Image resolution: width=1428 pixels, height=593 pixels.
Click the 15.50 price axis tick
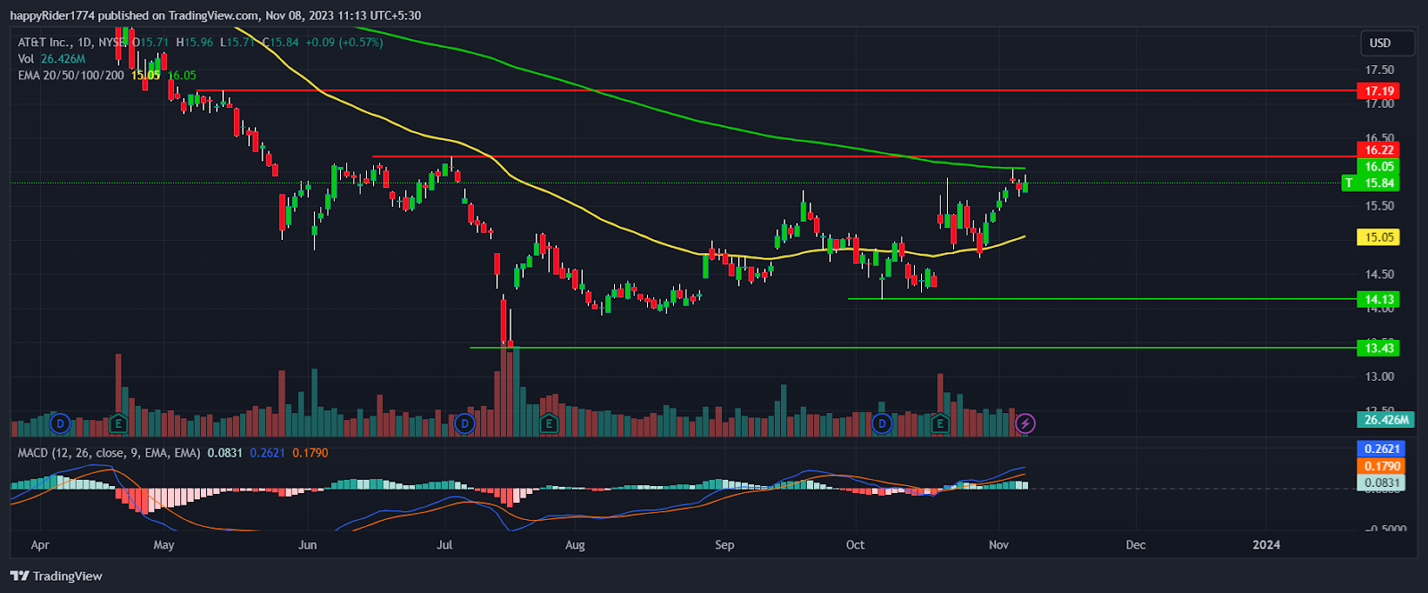click(x=1379, y=206)
